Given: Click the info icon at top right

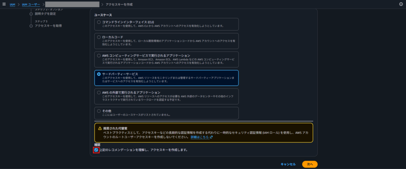Looking at the screenshot, I should [x=401, y=4].
